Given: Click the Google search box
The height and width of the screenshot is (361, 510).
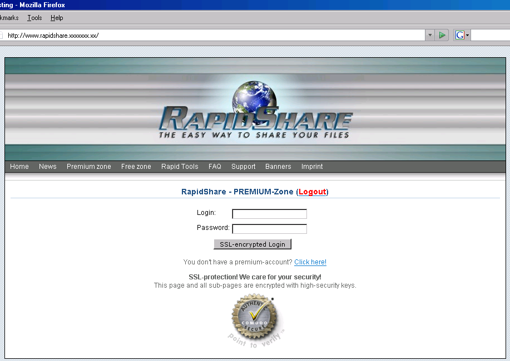Looking at the screenshot, I should tap(490, 35).
